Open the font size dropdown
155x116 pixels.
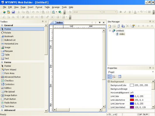click(x=115, y=12)
